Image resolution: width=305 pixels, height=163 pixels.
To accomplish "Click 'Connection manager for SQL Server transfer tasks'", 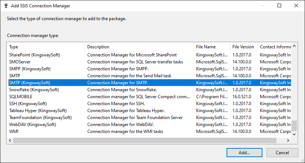I will 135,62.
